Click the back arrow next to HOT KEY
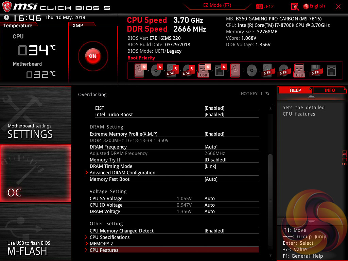348x261 pixels. pyautogui.click(x=267, y=94)
